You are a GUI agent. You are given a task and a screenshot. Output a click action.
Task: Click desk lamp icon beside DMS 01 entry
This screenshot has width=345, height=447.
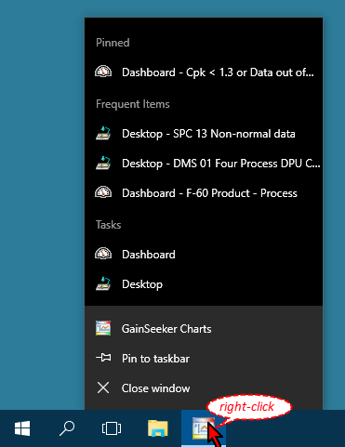[x=103, y=163]
